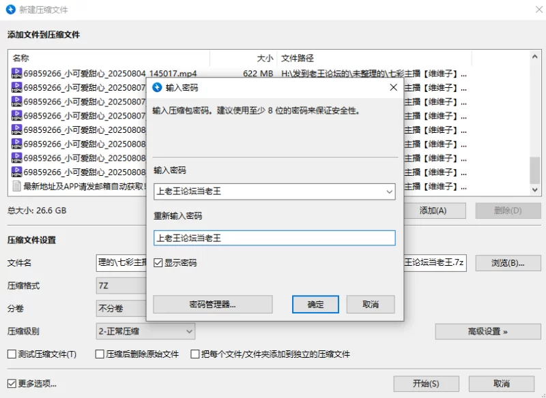Open the 分卷 dropdown showing 不分卷

[x=121, y=308]
